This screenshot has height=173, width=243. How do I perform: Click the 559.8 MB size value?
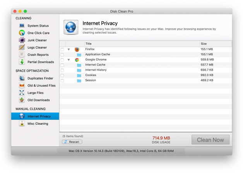(x=207, y=59)
